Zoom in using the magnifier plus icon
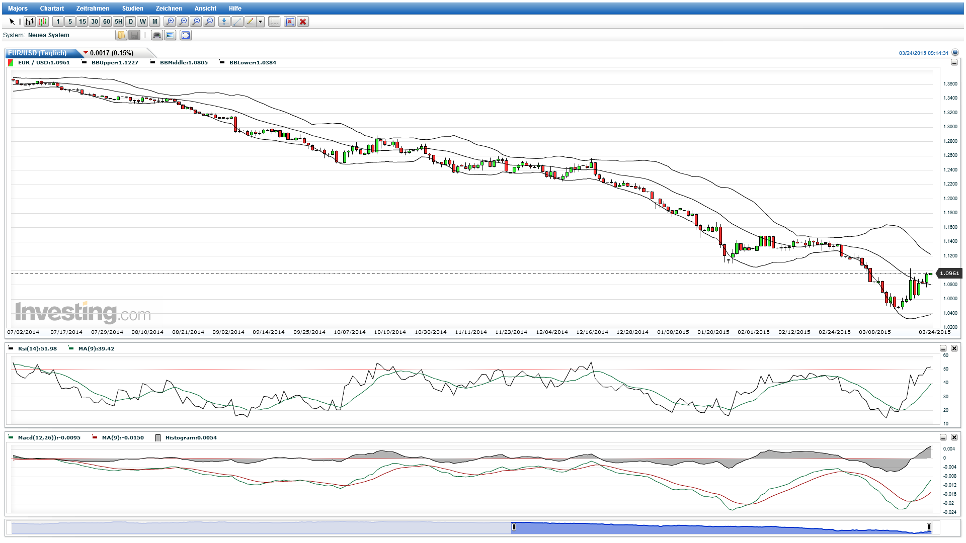 (170, 22)
